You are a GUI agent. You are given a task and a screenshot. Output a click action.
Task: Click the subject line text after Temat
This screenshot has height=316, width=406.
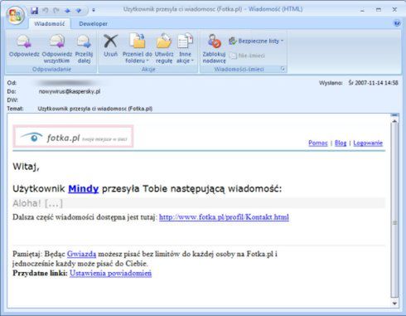[x=95, y=109]
